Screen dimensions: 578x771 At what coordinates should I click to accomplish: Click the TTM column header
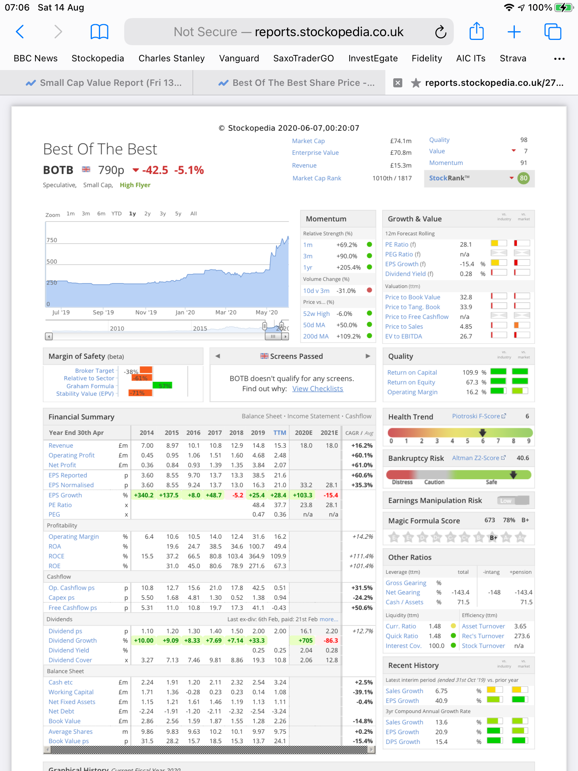(280, 433)
